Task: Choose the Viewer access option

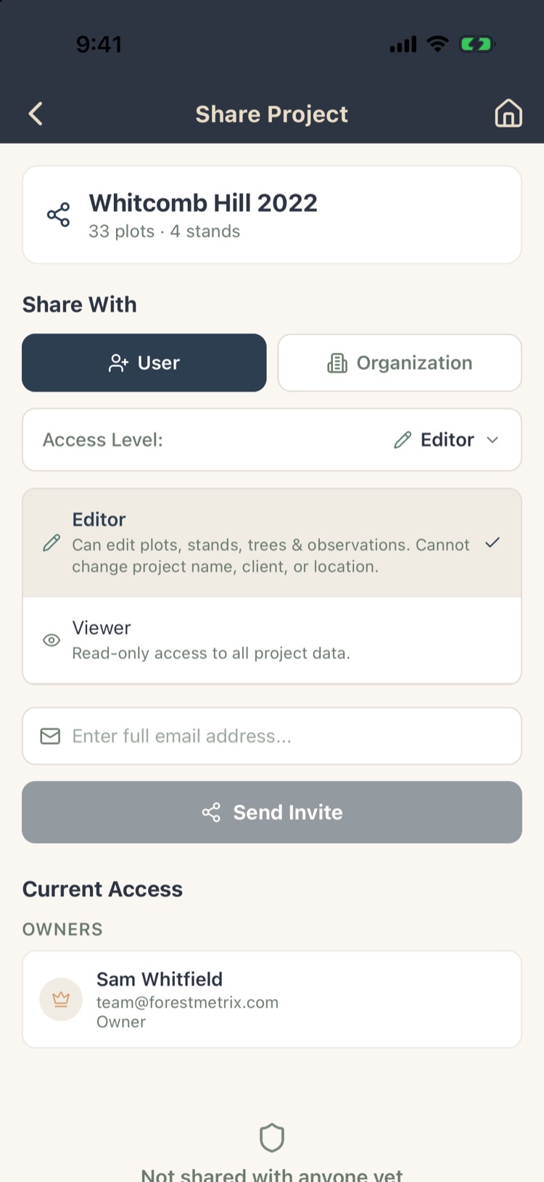Action: (x=272, y=640)
